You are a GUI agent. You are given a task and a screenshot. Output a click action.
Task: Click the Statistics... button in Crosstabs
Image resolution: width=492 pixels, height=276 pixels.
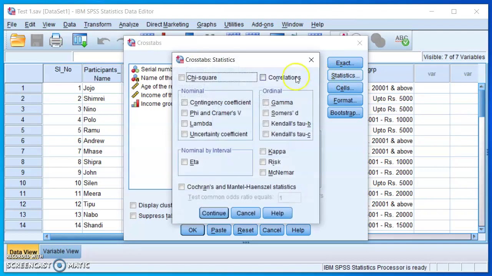click(x=345, y=76)
